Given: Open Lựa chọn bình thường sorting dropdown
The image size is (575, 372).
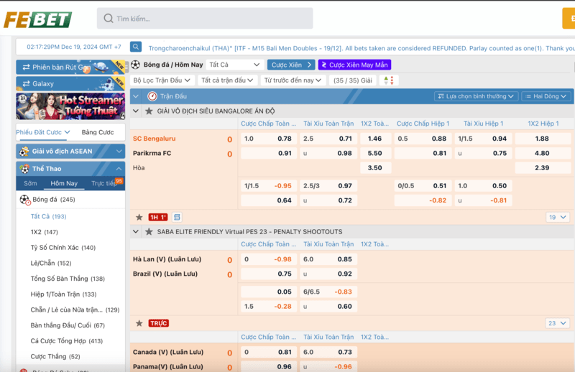Looking at the screenshot, I should click(x=475, y=96).
